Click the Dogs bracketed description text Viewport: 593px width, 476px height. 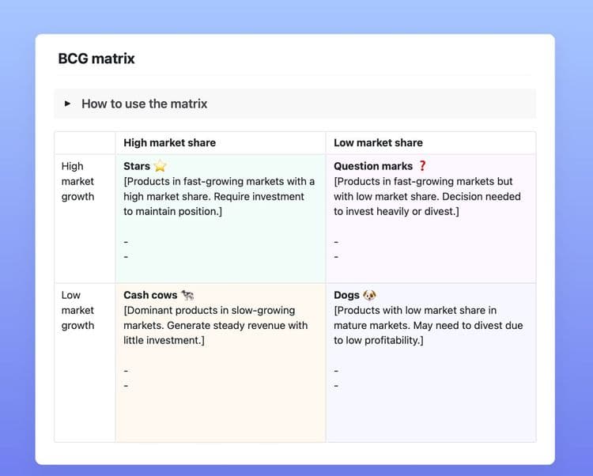click(427, 325)
